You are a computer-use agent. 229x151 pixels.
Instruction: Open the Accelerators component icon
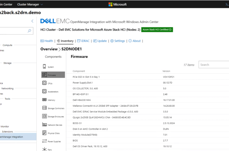pos(44,91)
